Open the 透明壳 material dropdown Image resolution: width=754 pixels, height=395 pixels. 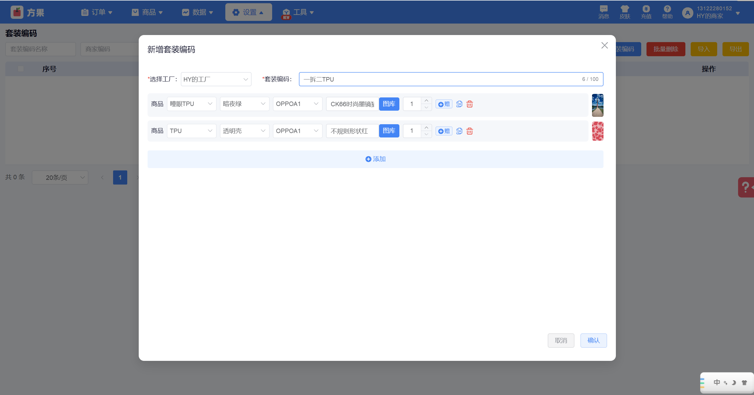point(244,131)
